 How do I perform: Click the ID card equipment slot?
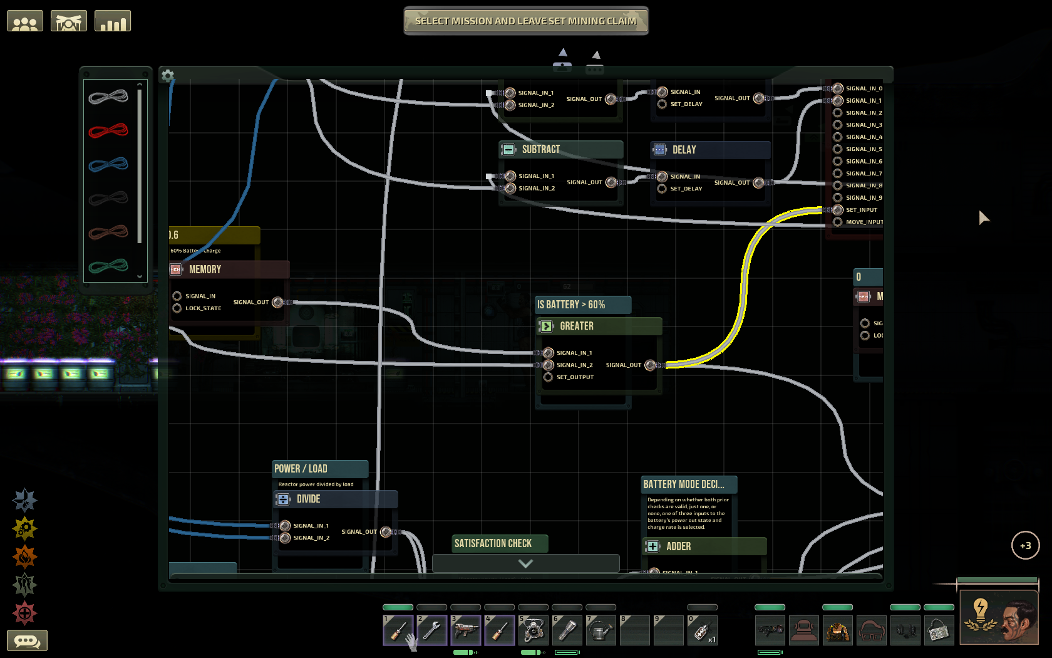click(939, 630)
